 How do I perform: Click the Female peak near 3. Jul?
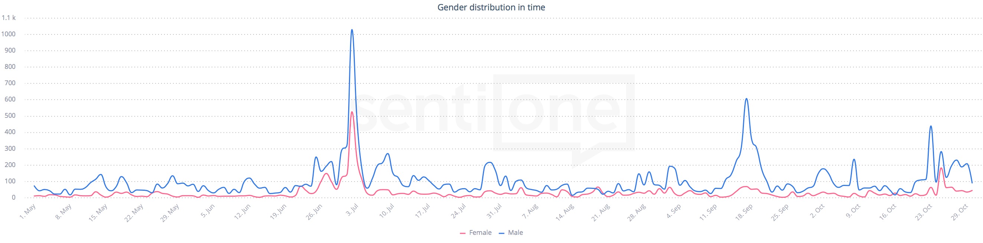pyautogui.click(x=352, y=112)
